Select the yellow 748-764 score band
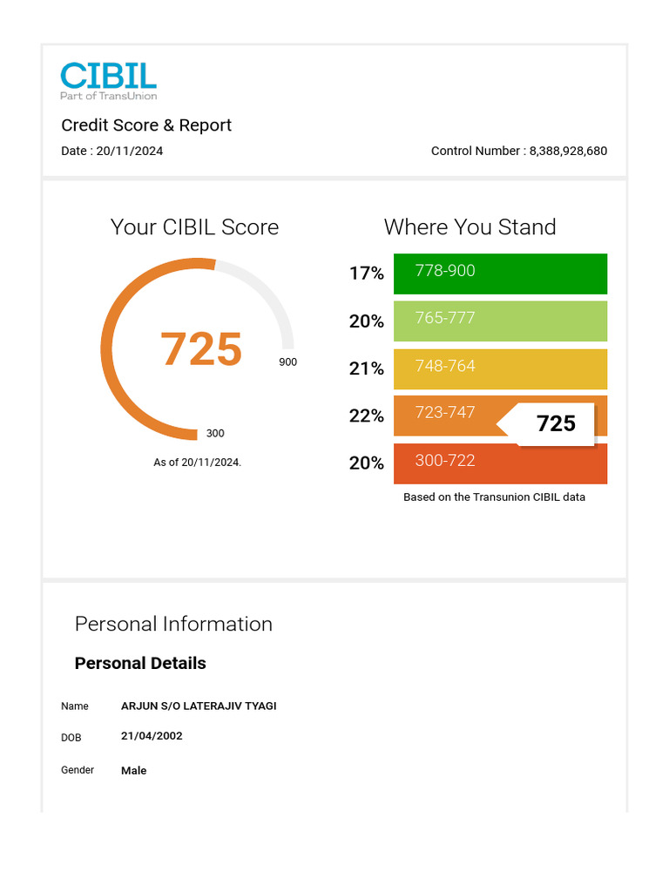 [500, 368]
